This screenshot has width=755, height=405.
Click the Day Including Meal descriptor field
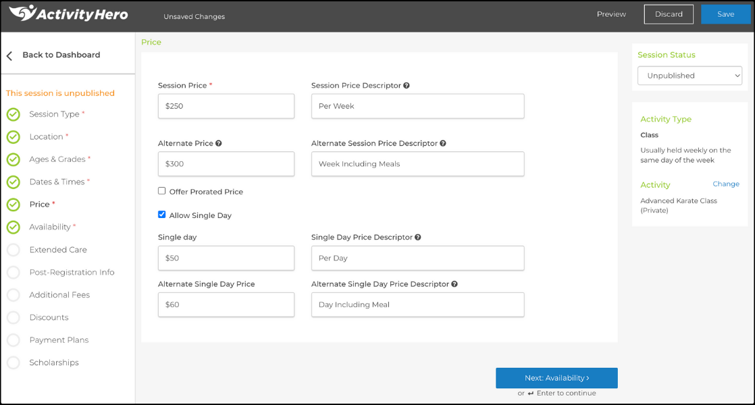tap(418, 304)
